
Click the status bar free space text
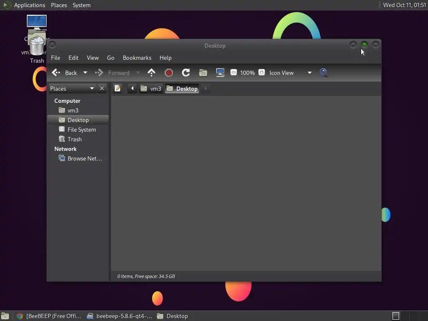[x=146, y=276]
